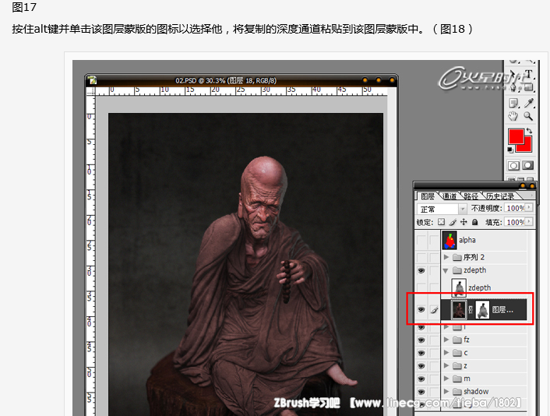Screen dimensions: 550x416
Task: Click folder icon of shadow group
Action: coord(457,391)
